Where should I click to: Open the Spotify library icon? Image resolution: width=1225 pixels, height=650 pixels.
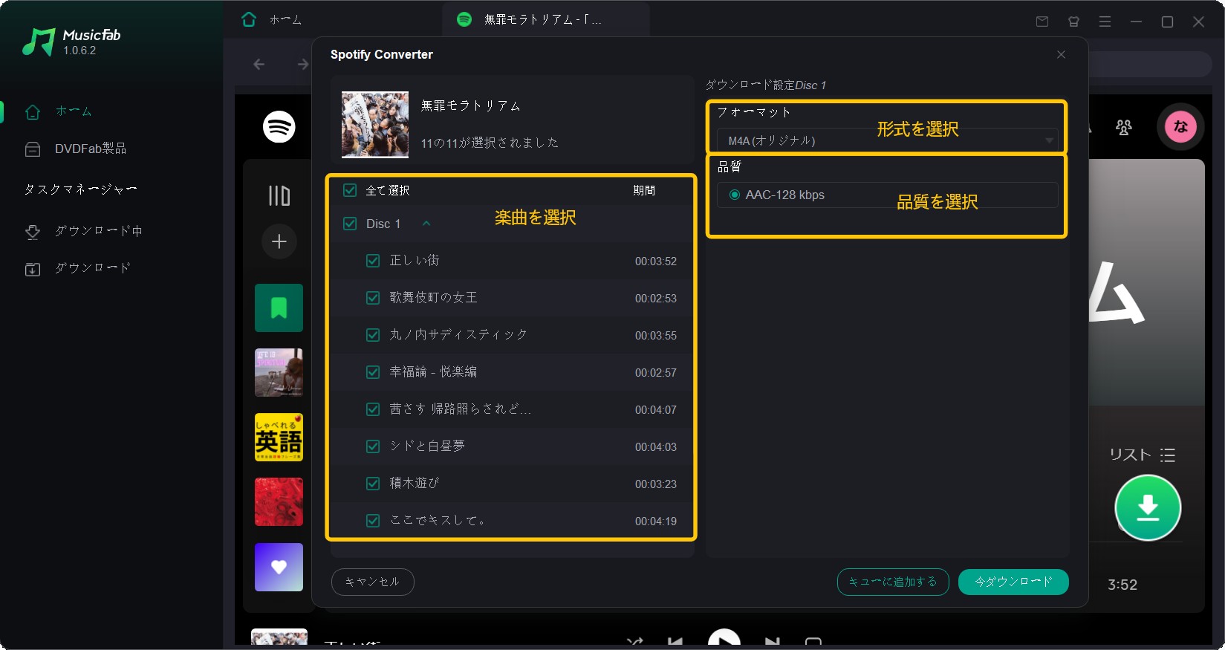click(279, 196)
